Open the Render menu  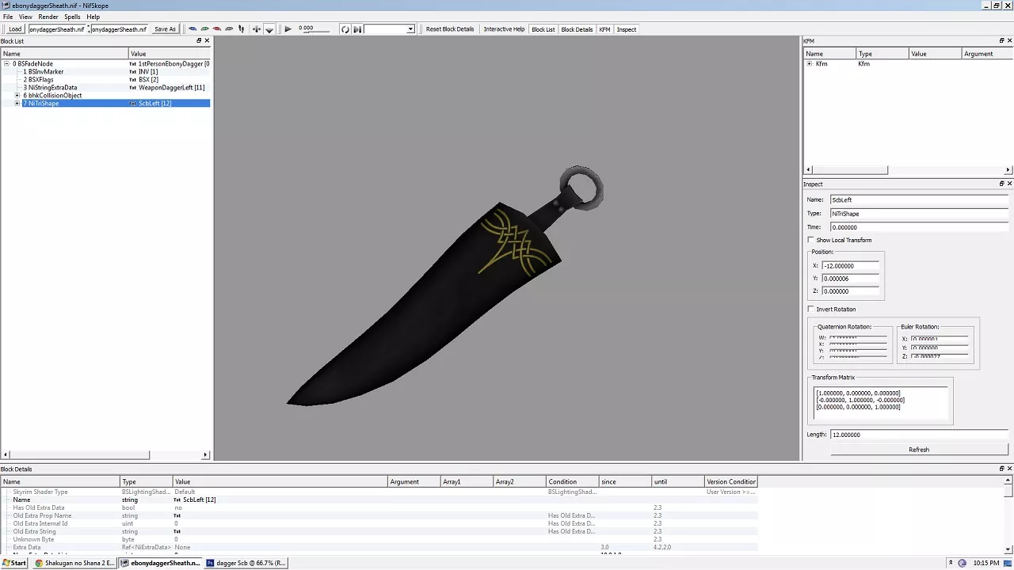pos(48,17)
